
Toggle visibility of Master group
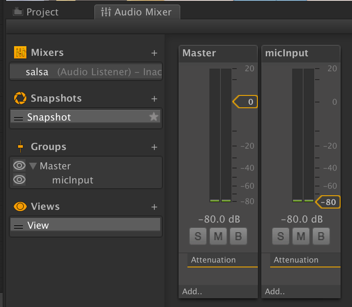click(19, 166)
